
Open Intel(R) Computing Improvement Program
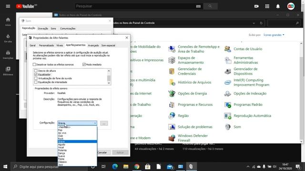click(x=247, y=82)
